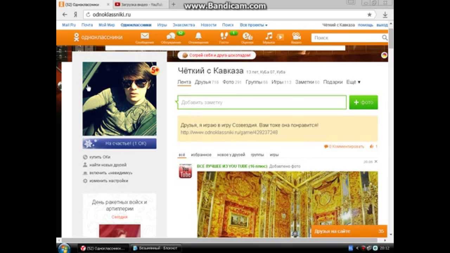This screenshot has width=450, height=253.
Task: Open the Знакомства link
Action: click(184, 25)
